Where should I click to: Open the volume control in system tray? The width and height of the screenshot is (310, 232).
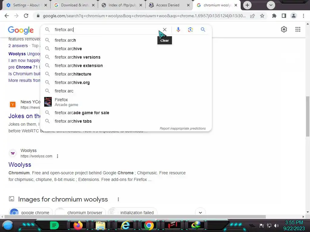276,226
